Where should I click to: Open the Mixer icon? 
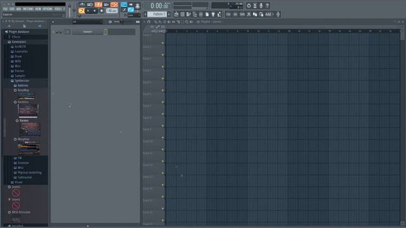click(x=200, y=15)
